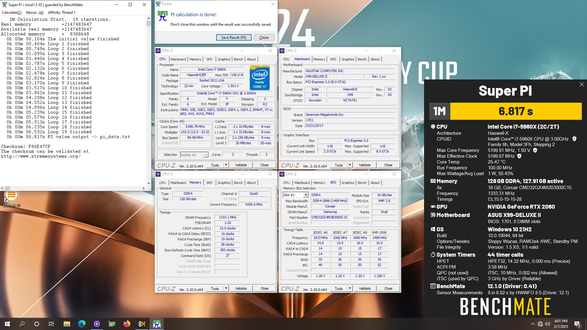Show hidden tray icons chevron
This screenshot has width=587, height=330.
point(533,324)
